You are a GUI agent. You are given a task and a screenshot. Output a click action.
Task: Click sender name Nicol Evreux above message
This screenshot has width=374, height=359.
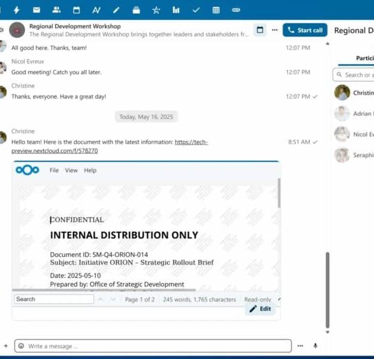27,62
